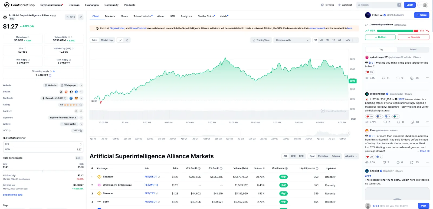Click the MetaMask fox icon

pos(76,98)
